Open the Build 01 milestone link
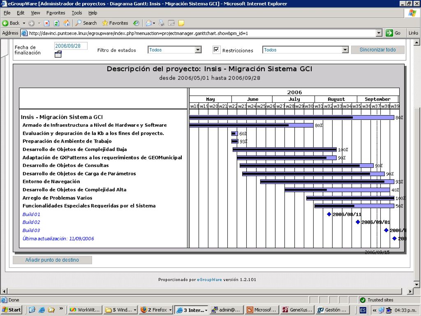The height and width of the screenshot is (316, 421). point(31,214)
